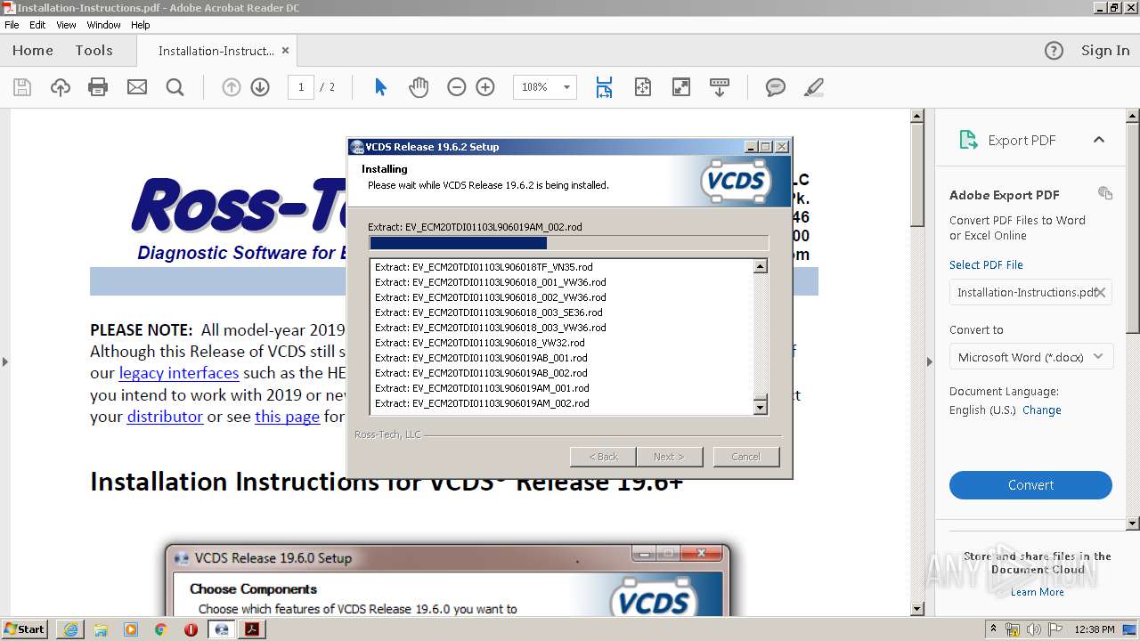The width and height of the screenshot is (1140, 641).
Task: Open the find text magnifier icon
Action: (175, 87)
